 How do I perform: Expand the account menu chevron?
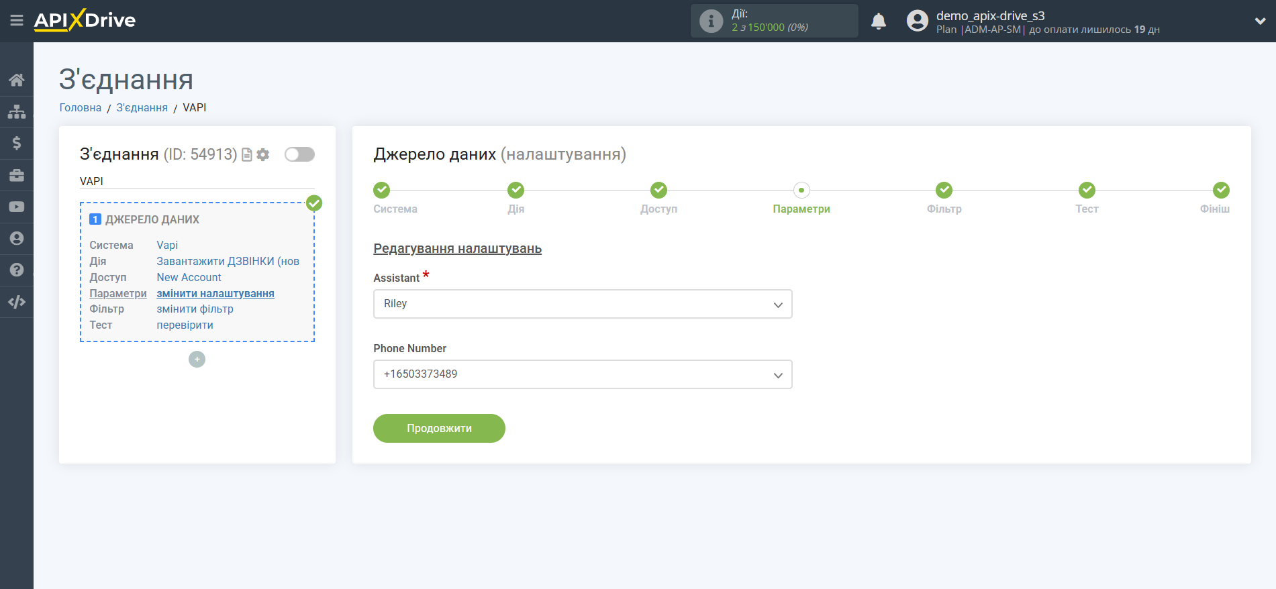[1260, 21]
